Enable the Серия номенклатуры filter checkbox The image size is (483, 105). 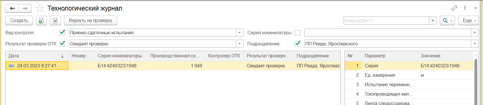click(x=297, y=33)
